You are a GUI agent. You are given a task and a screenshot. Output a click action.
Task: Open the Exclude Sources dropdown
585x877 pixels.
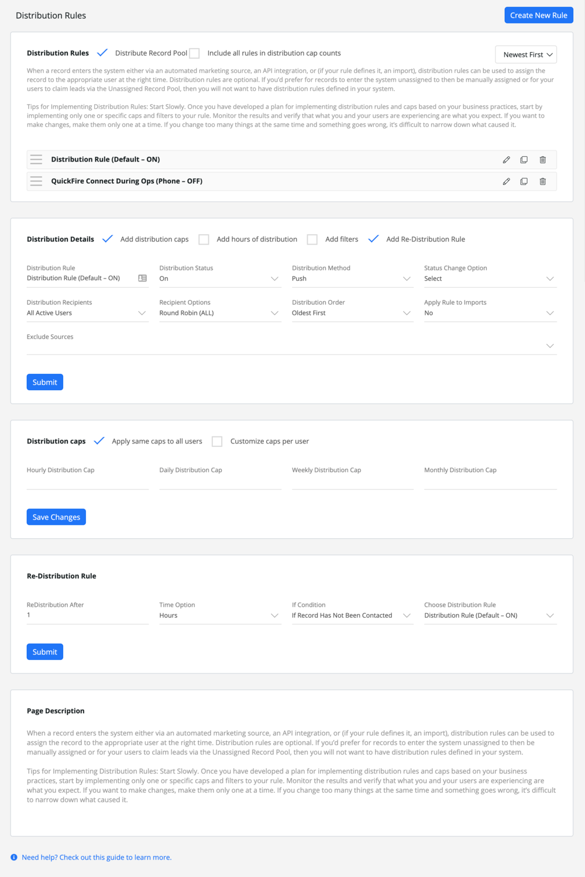click(x=292, y=346)
